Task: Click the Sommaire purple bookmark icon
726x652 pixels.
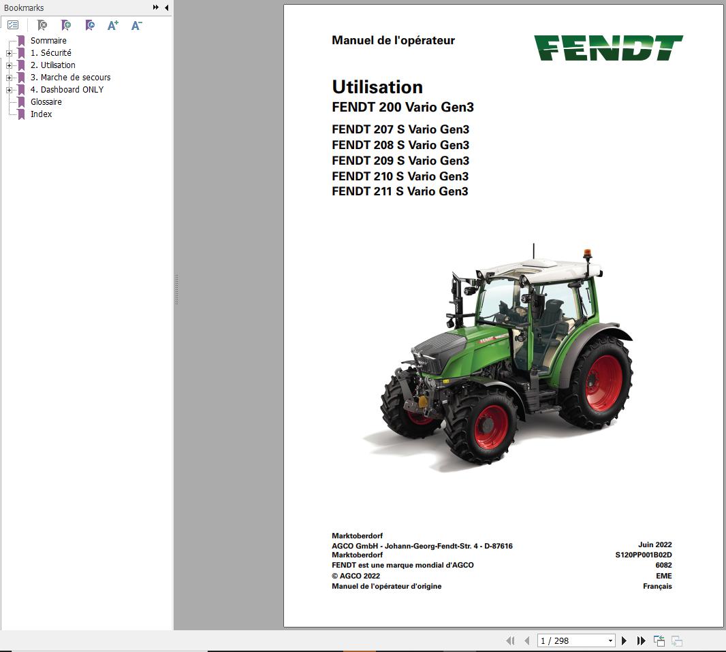Action: [21, 41]
